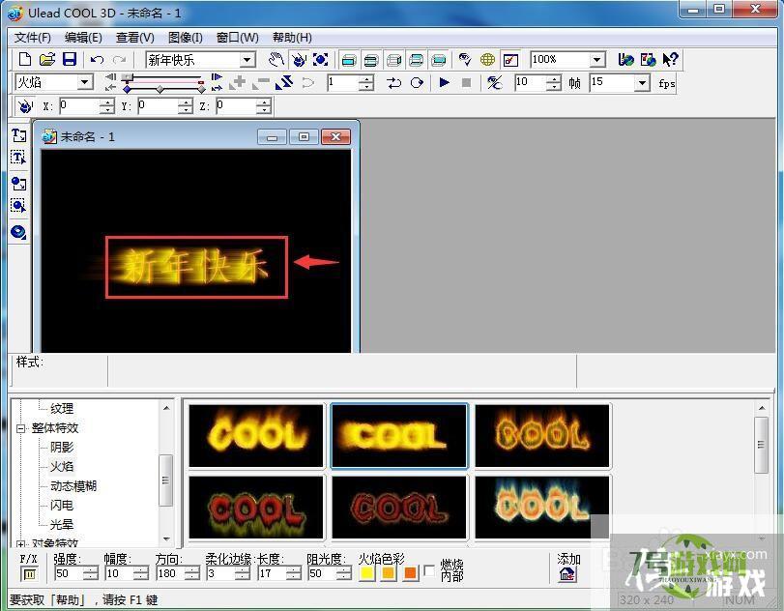The height and width of the screenshot is (611, 784).
Task: Choose the blue-flame COOL preset thumbnail
Action: point(542,508)
